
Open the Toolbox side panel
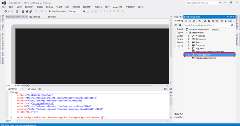(3, 19)
